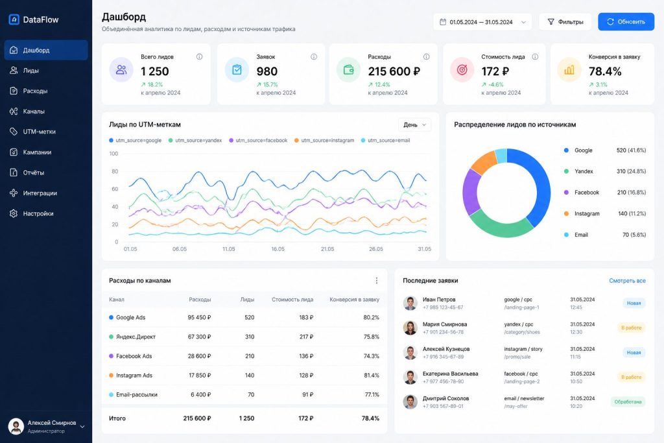Select Google in the sources legend
664x443 pixels.
click(605, 150)
